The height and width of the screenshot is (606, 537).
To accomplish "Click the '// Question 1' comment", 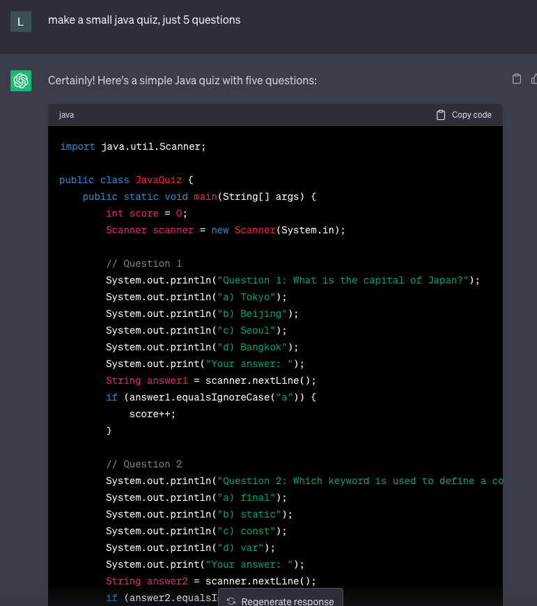I will (x=143, y=263).
